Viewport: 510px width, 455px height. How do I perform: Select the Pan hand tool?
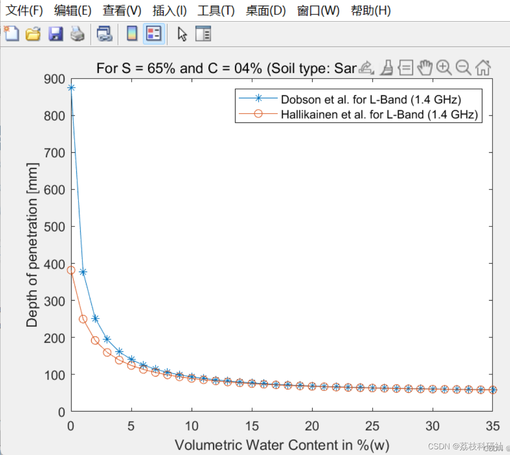[425, 68]
